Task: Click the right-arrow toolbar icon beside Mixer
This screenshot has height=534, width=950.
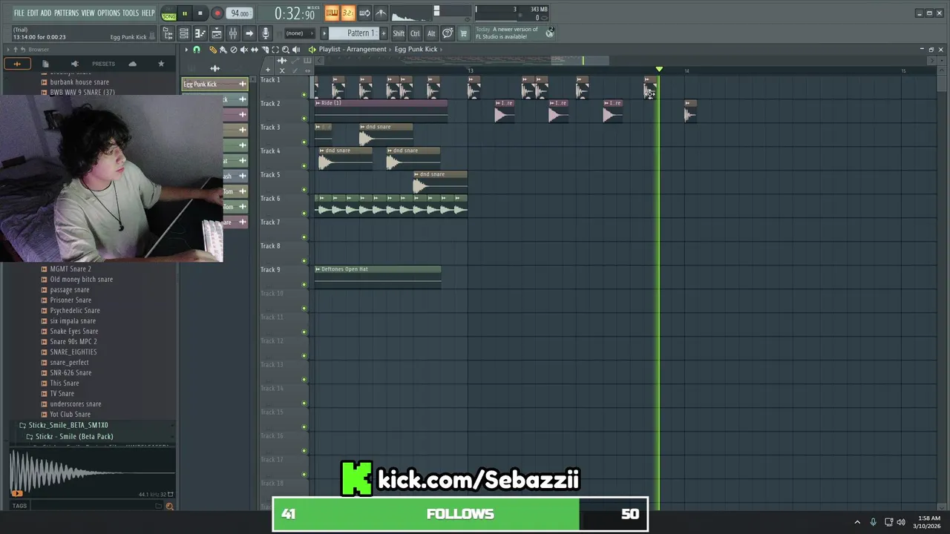Action: click(249, 33)
